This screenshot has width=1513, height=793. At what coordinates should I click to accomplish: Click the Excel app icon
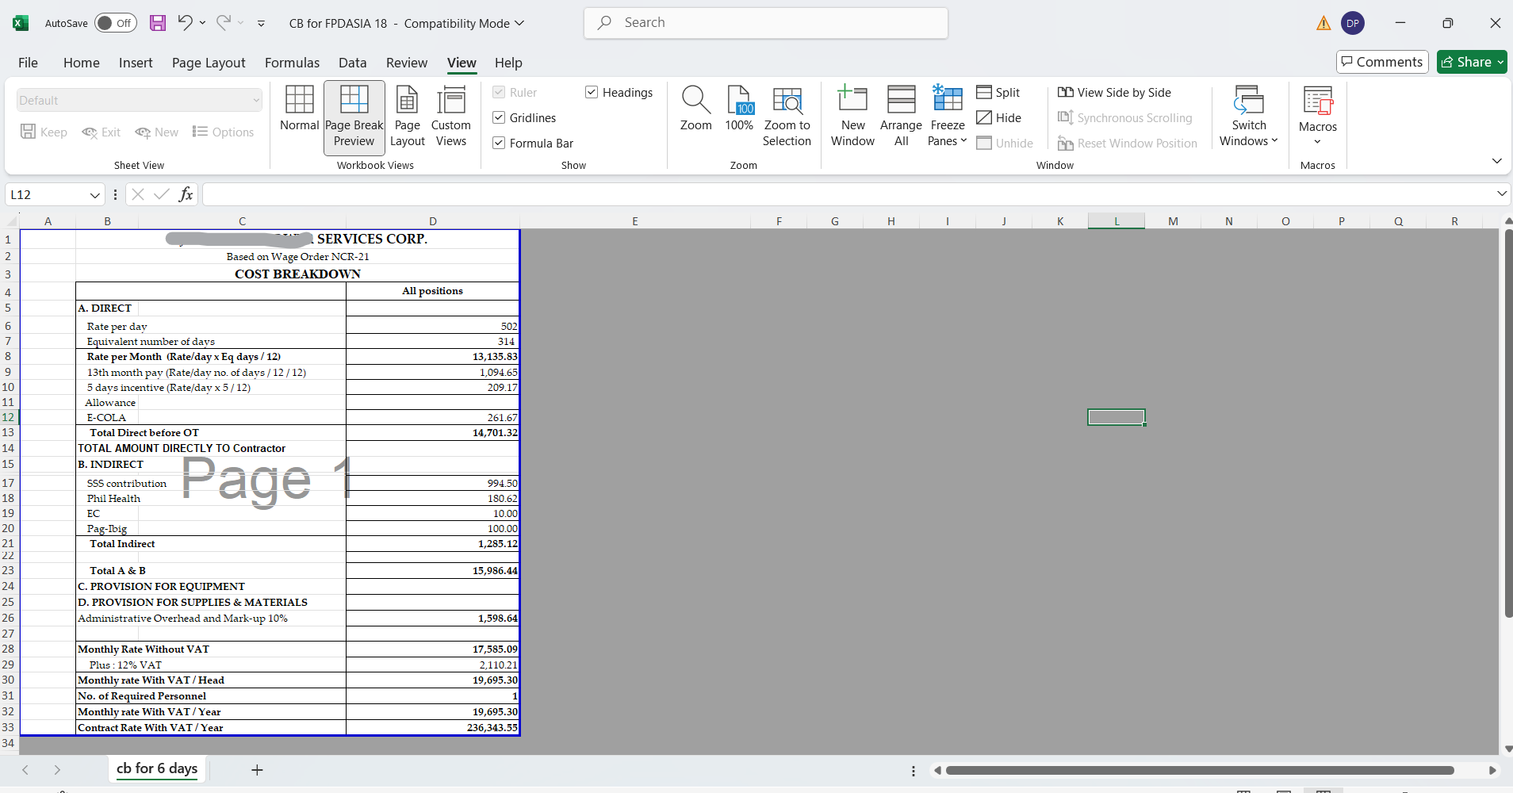point(21,23)
